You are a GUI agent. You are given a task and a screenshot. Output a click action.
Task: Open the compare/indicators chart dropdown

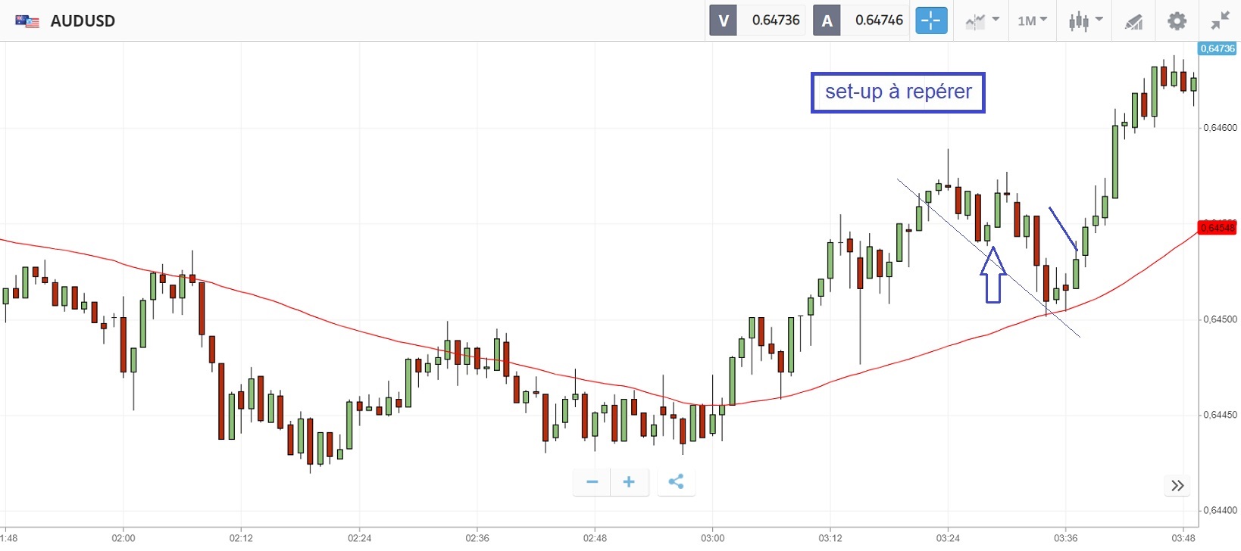[982, 20]
